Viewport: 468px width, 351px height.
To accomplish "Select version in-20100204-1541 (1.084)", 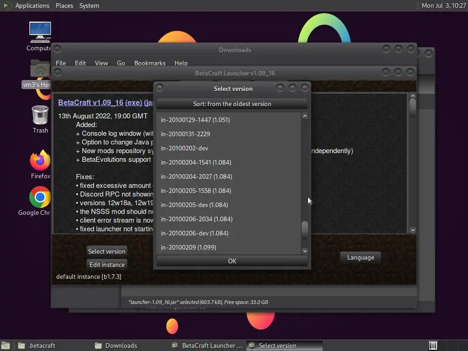I will (x=229, y=162).
